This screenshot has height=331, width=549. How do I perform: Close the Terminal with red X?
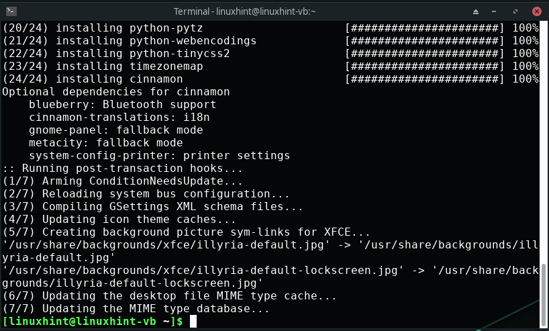click(x=536, y=11)
